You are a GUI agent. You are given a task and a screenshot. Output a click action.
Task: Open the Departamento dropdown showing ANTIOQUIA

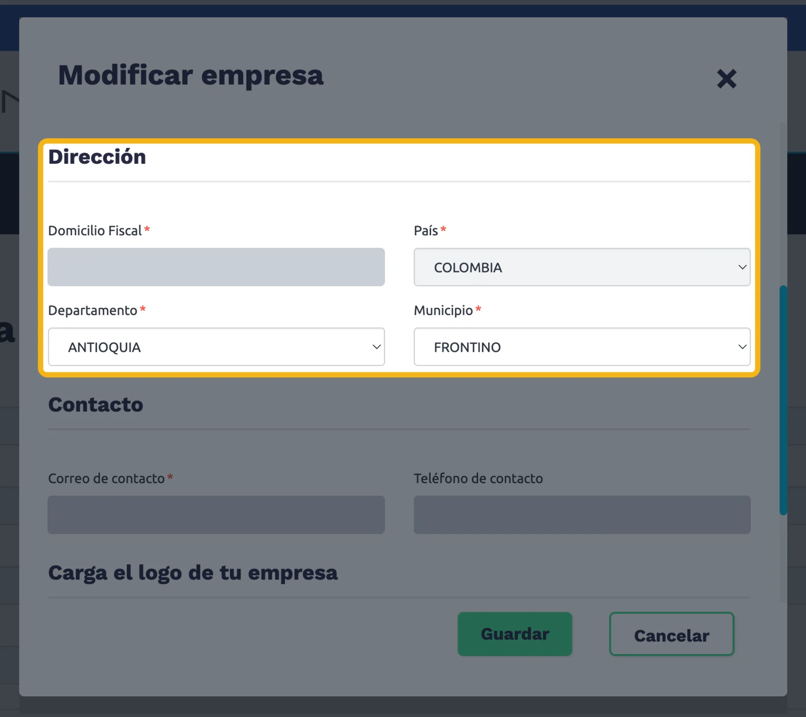pos(216,347)
